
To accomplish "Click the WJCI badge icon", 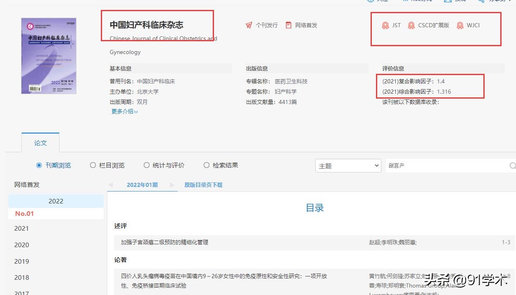I will (x=459, y=25).
